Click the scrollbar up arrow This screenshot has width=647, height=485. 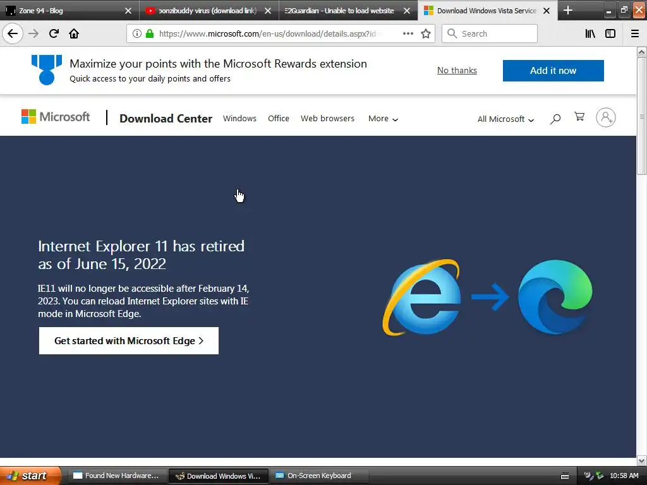click(x=641, y=52)
